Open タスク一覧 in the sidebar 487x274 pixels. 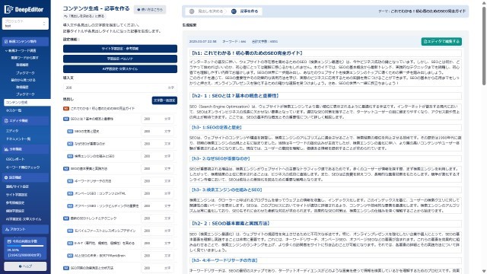click(14, 110)
